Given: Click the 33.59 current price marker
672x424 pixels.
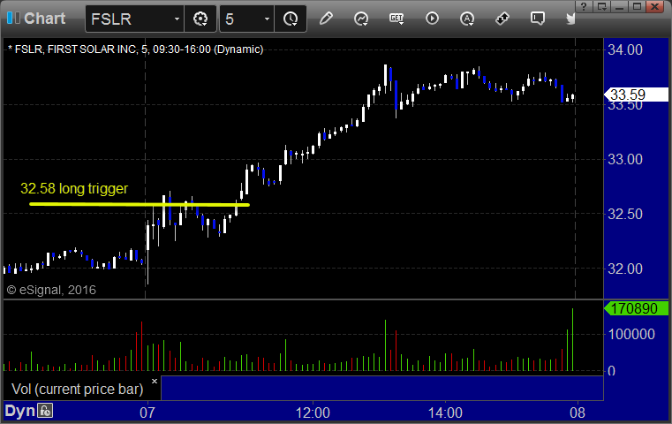Looking at the screenshot, I should [636, 95].
